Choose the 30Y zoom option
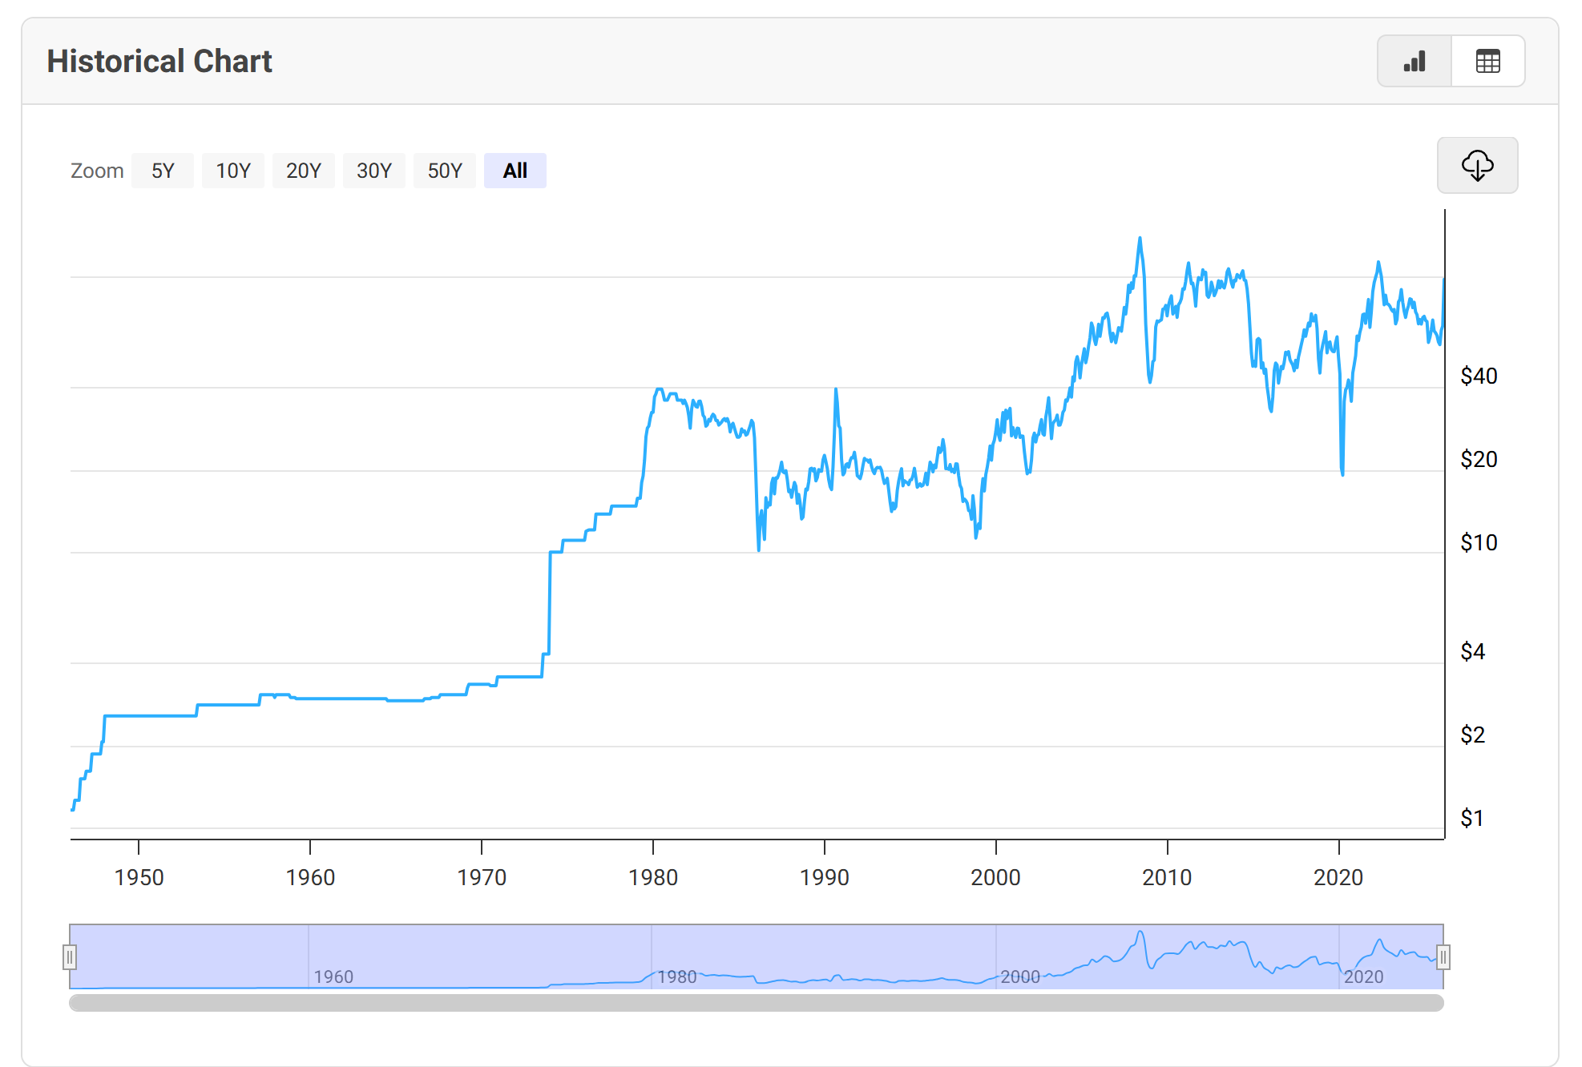 [x=374, y=171]
